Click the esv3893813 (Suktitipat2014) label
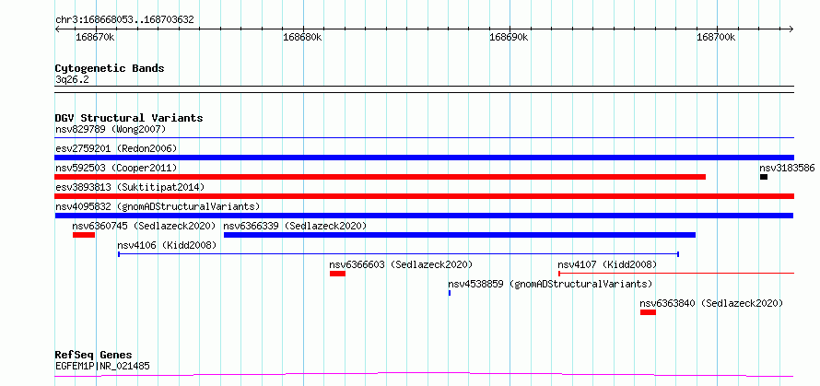The height and width of the screenshot is (386, 820). click(x=130, y=187)
